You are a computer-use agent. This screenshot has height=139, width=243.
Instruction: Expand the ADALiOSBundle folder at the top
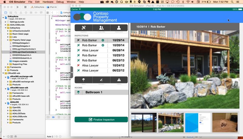click(x=5, y=25)
